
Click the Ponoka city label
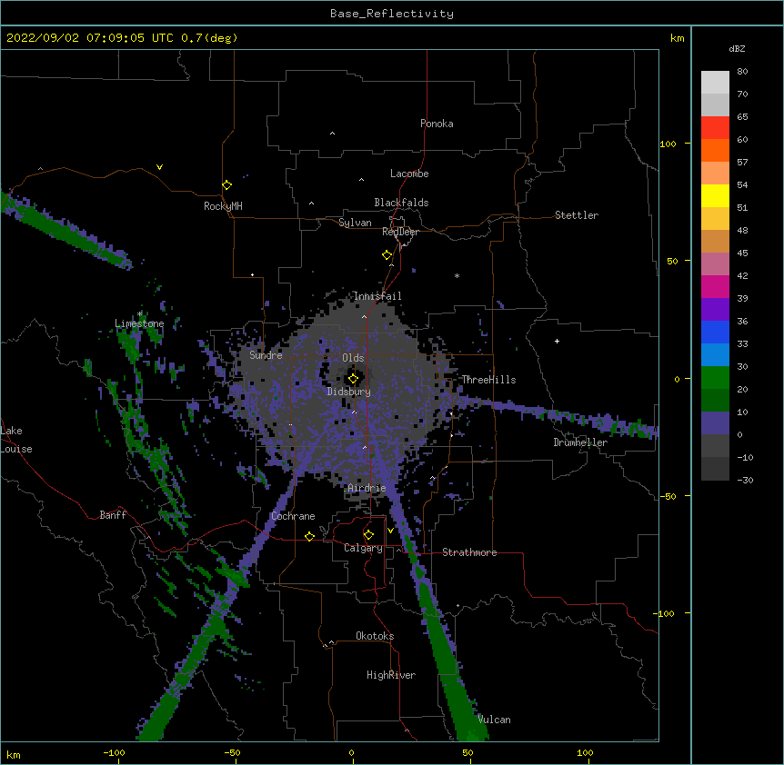(x=437, y=124)
